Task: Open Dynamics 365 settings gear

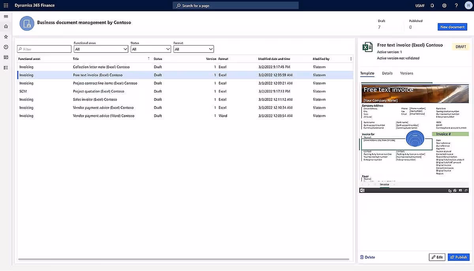Action: pyautogui.click(x=444, y=6)
